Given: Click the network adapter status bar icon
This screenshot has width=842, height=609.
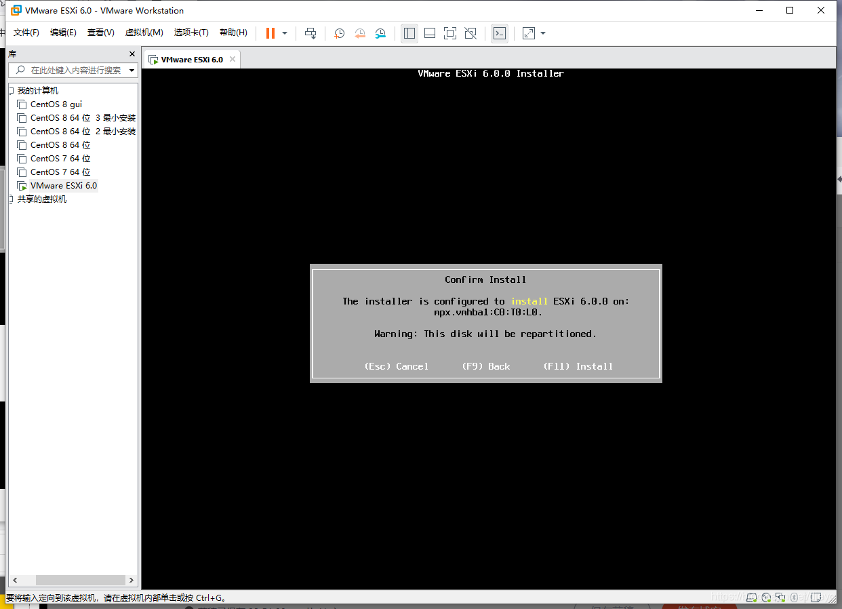Looking at the screenshot, I should (780, 597).
